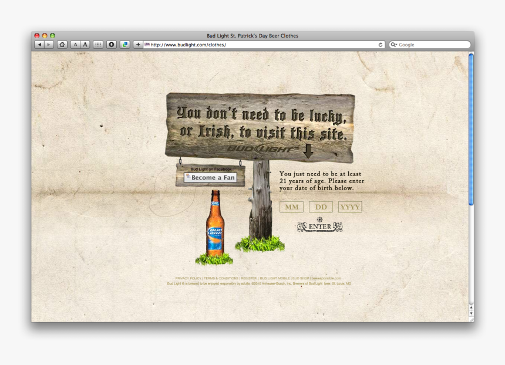505x365 pixels.
Task: Show Top Sites grid
Action: (x=98, y=45)
